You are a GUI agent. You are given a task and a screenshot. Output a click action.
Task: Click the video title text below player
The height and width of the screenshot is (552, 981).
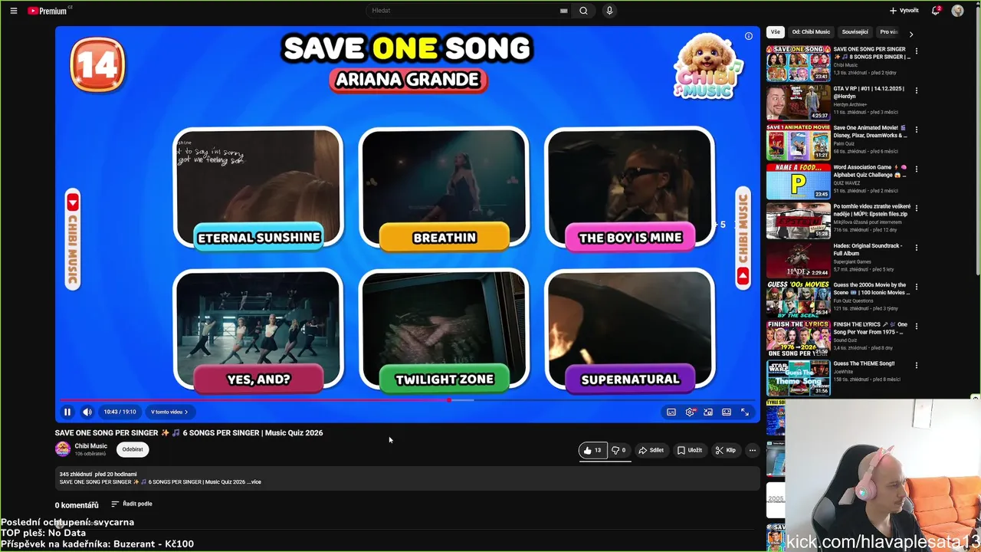pyautogui.click(x=189, y=432)
